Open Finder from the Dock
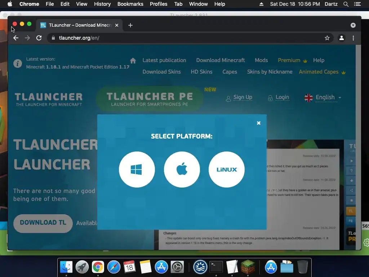 (x=66, y=267)
